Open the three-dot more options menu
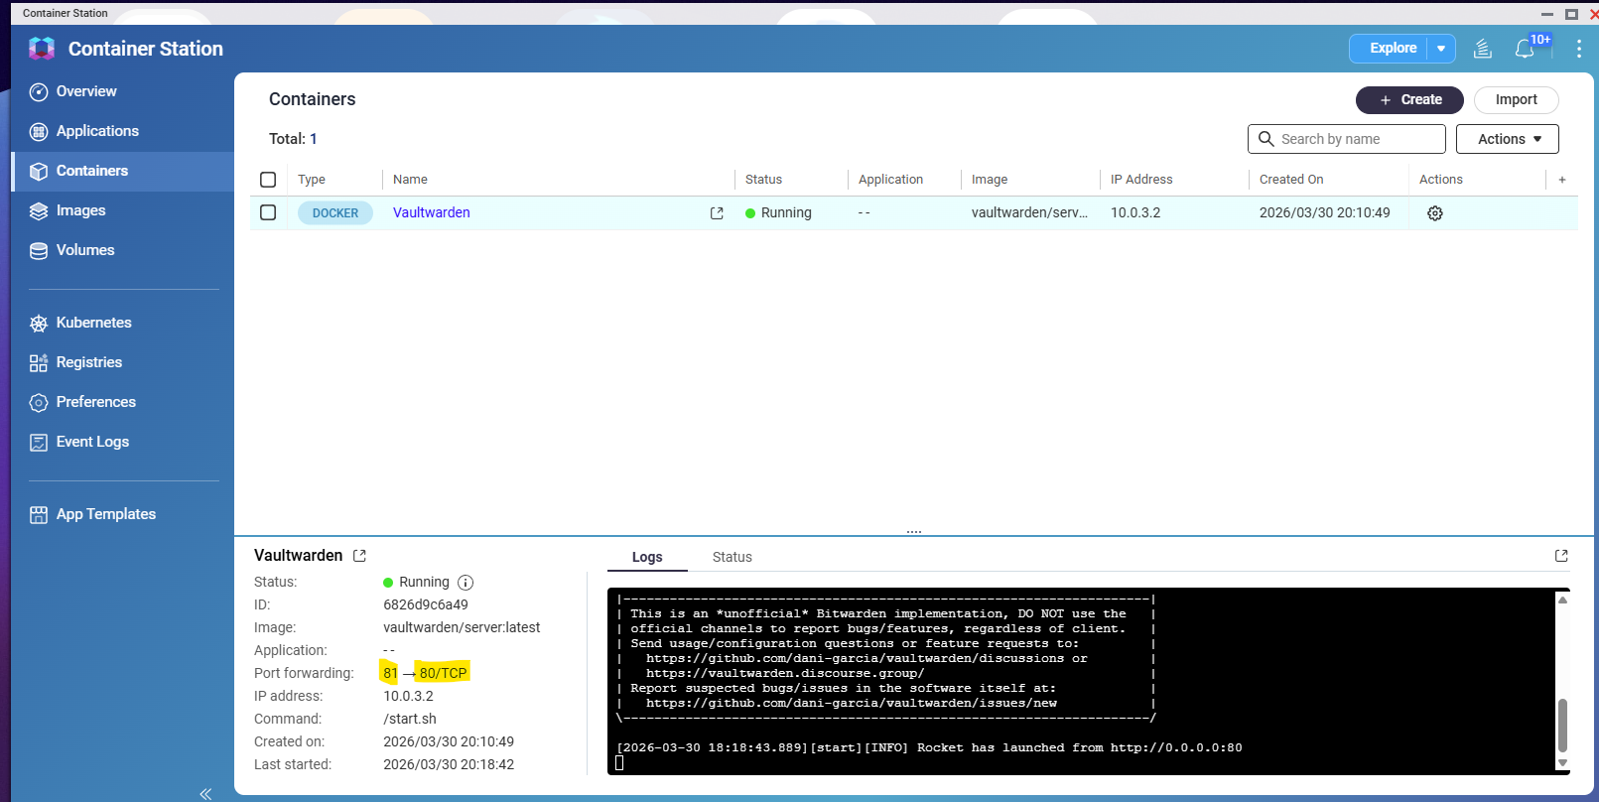Image resolution: width=1599 pixels, height=802 pixels. [1578, 49]
